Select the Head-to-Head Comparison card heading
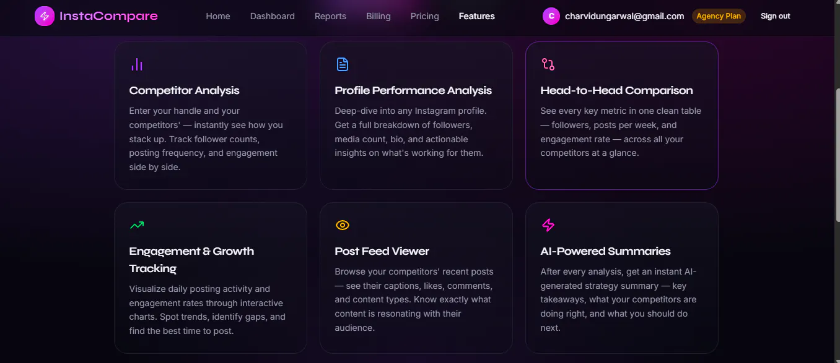Viewport: 840px width, 363px height. pyautogui.click(x=616, y=90)
